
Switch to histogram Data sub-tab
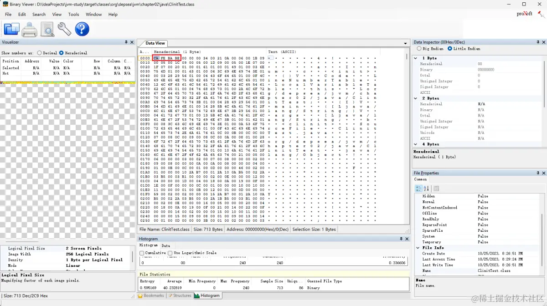(x=165, y=245)
